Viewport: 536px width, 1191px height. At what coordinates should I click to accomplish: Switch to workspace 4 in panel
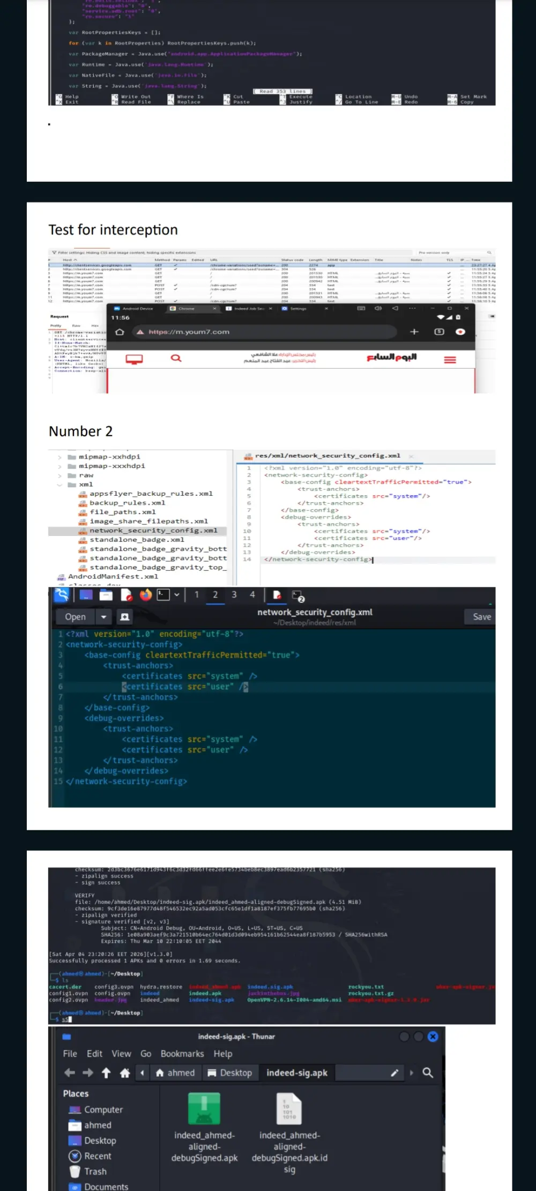pyautogui.click(x=252, y=594)
